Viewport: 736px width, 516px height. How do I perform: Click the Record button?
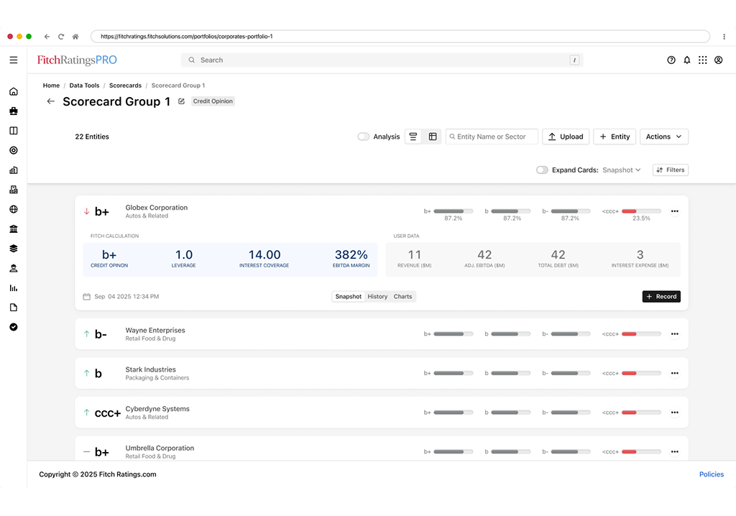(x=661, y=297)
